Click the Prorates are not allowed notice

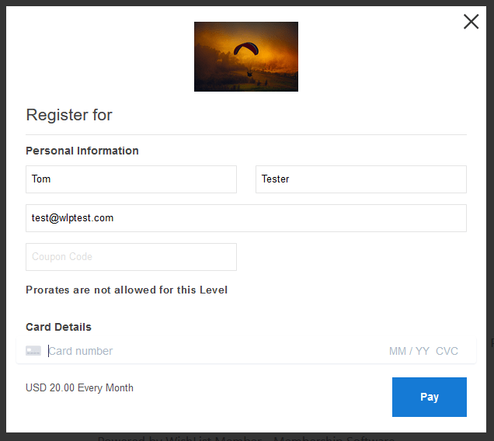click(127, 290)
